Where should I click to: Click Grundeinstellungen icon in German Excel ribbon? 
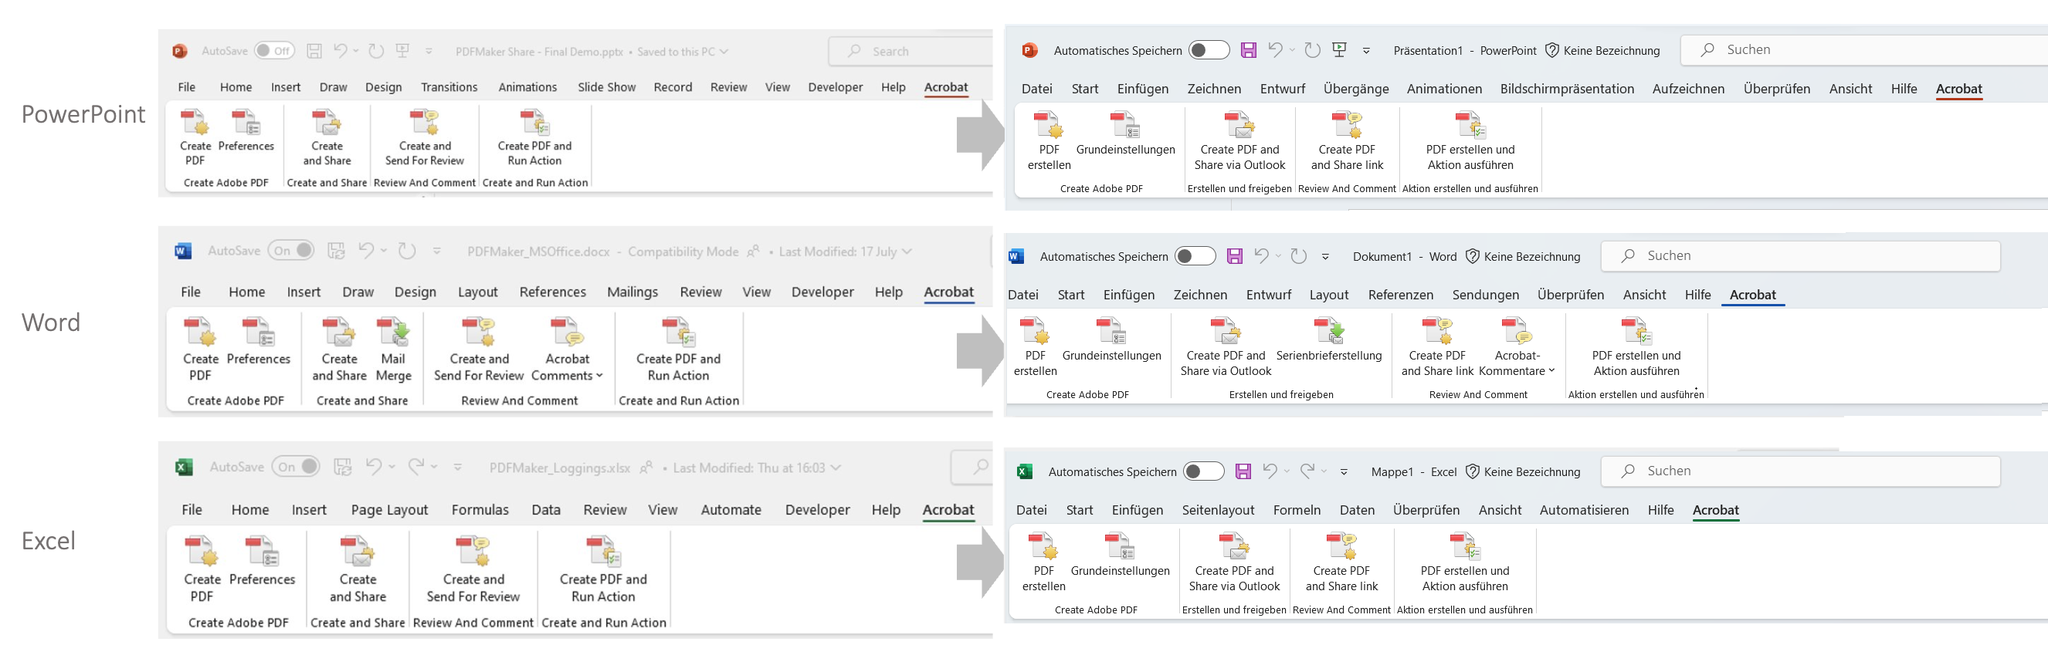click(1120, 547)
